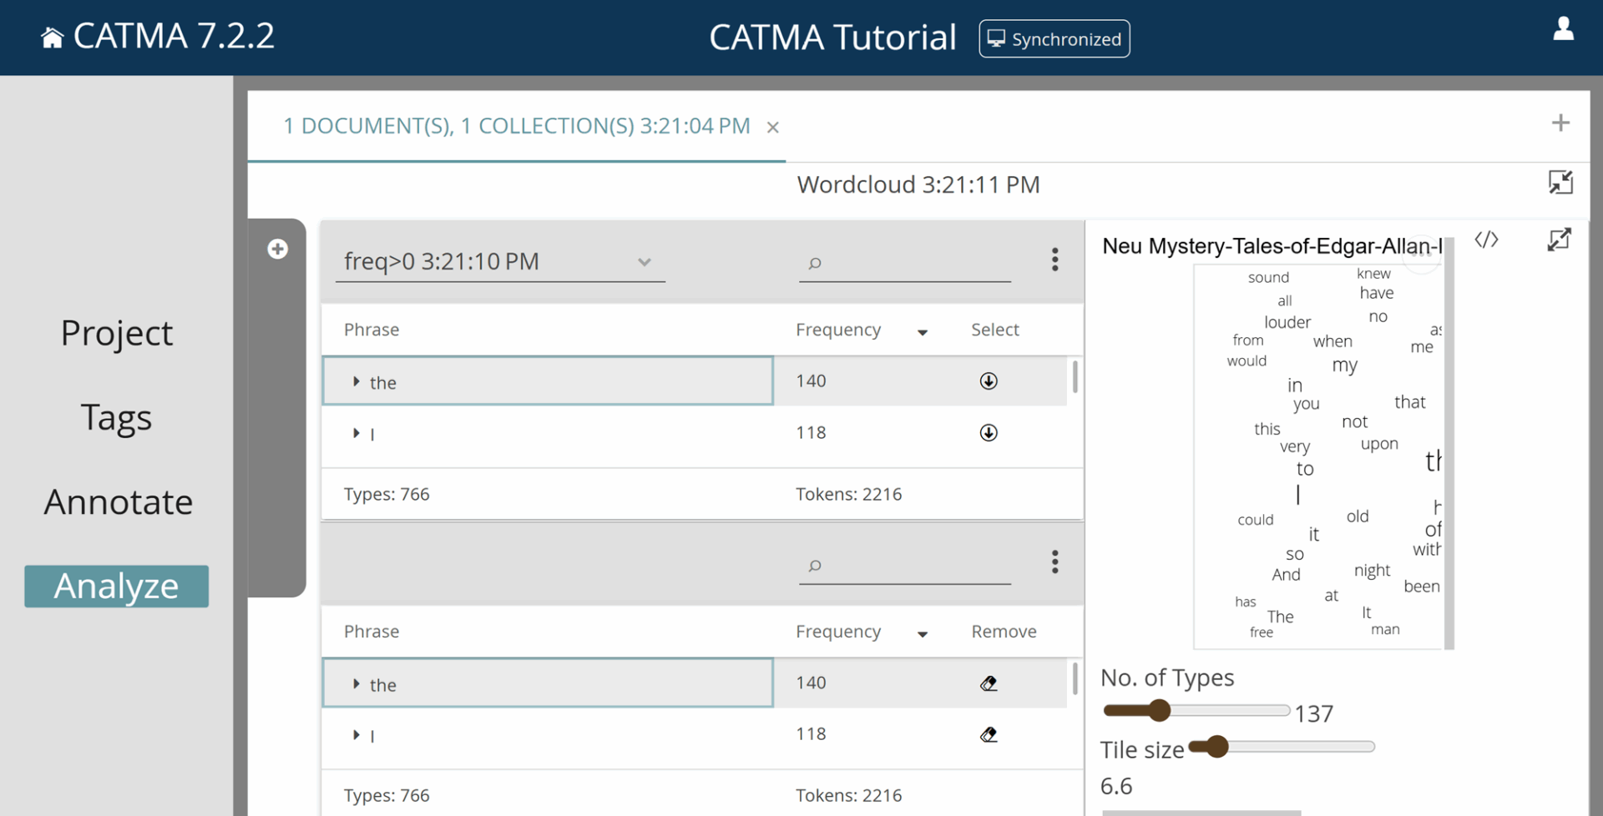The image size is (1603, 816).
Task: Focus search field in top results panel
Action: click(x=905, y=263)
